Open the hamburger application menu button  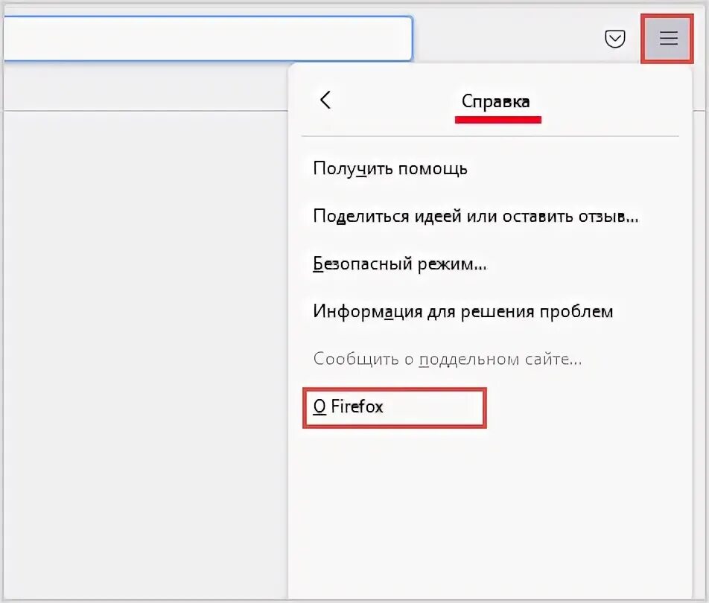tap(667, 38)
